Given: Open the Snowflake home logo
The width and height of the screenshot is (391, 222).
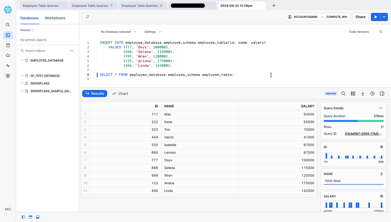Looking at the screenshot, I should pos(8,10).
